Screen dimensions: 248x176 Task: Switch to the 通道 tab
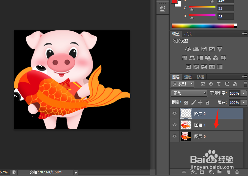pos(188,77)
